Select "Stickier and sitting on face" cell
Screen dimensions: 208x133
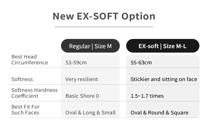(x=164, y=79)
